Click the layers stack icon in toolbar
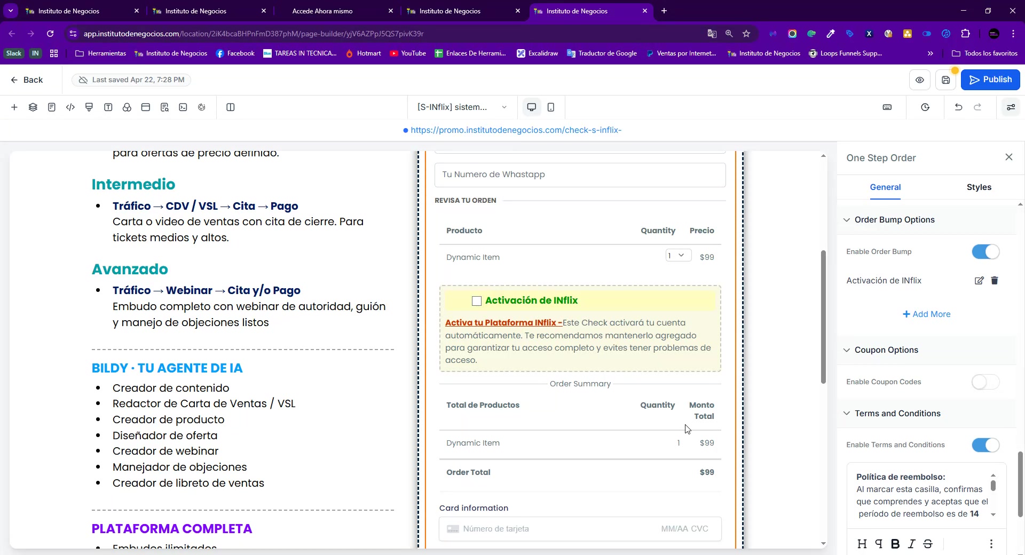The height and width of the screenshot is (555, 1025). 33,107
